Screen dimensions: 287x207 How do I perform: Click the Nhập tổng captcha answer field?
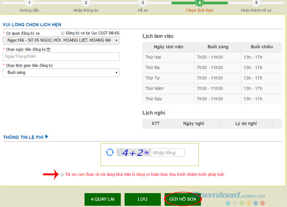pos(168,153)
